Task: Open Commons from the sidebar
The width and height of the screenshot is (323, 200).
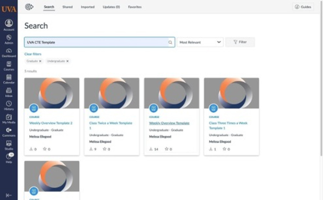Action: click(x=9, y=132)
